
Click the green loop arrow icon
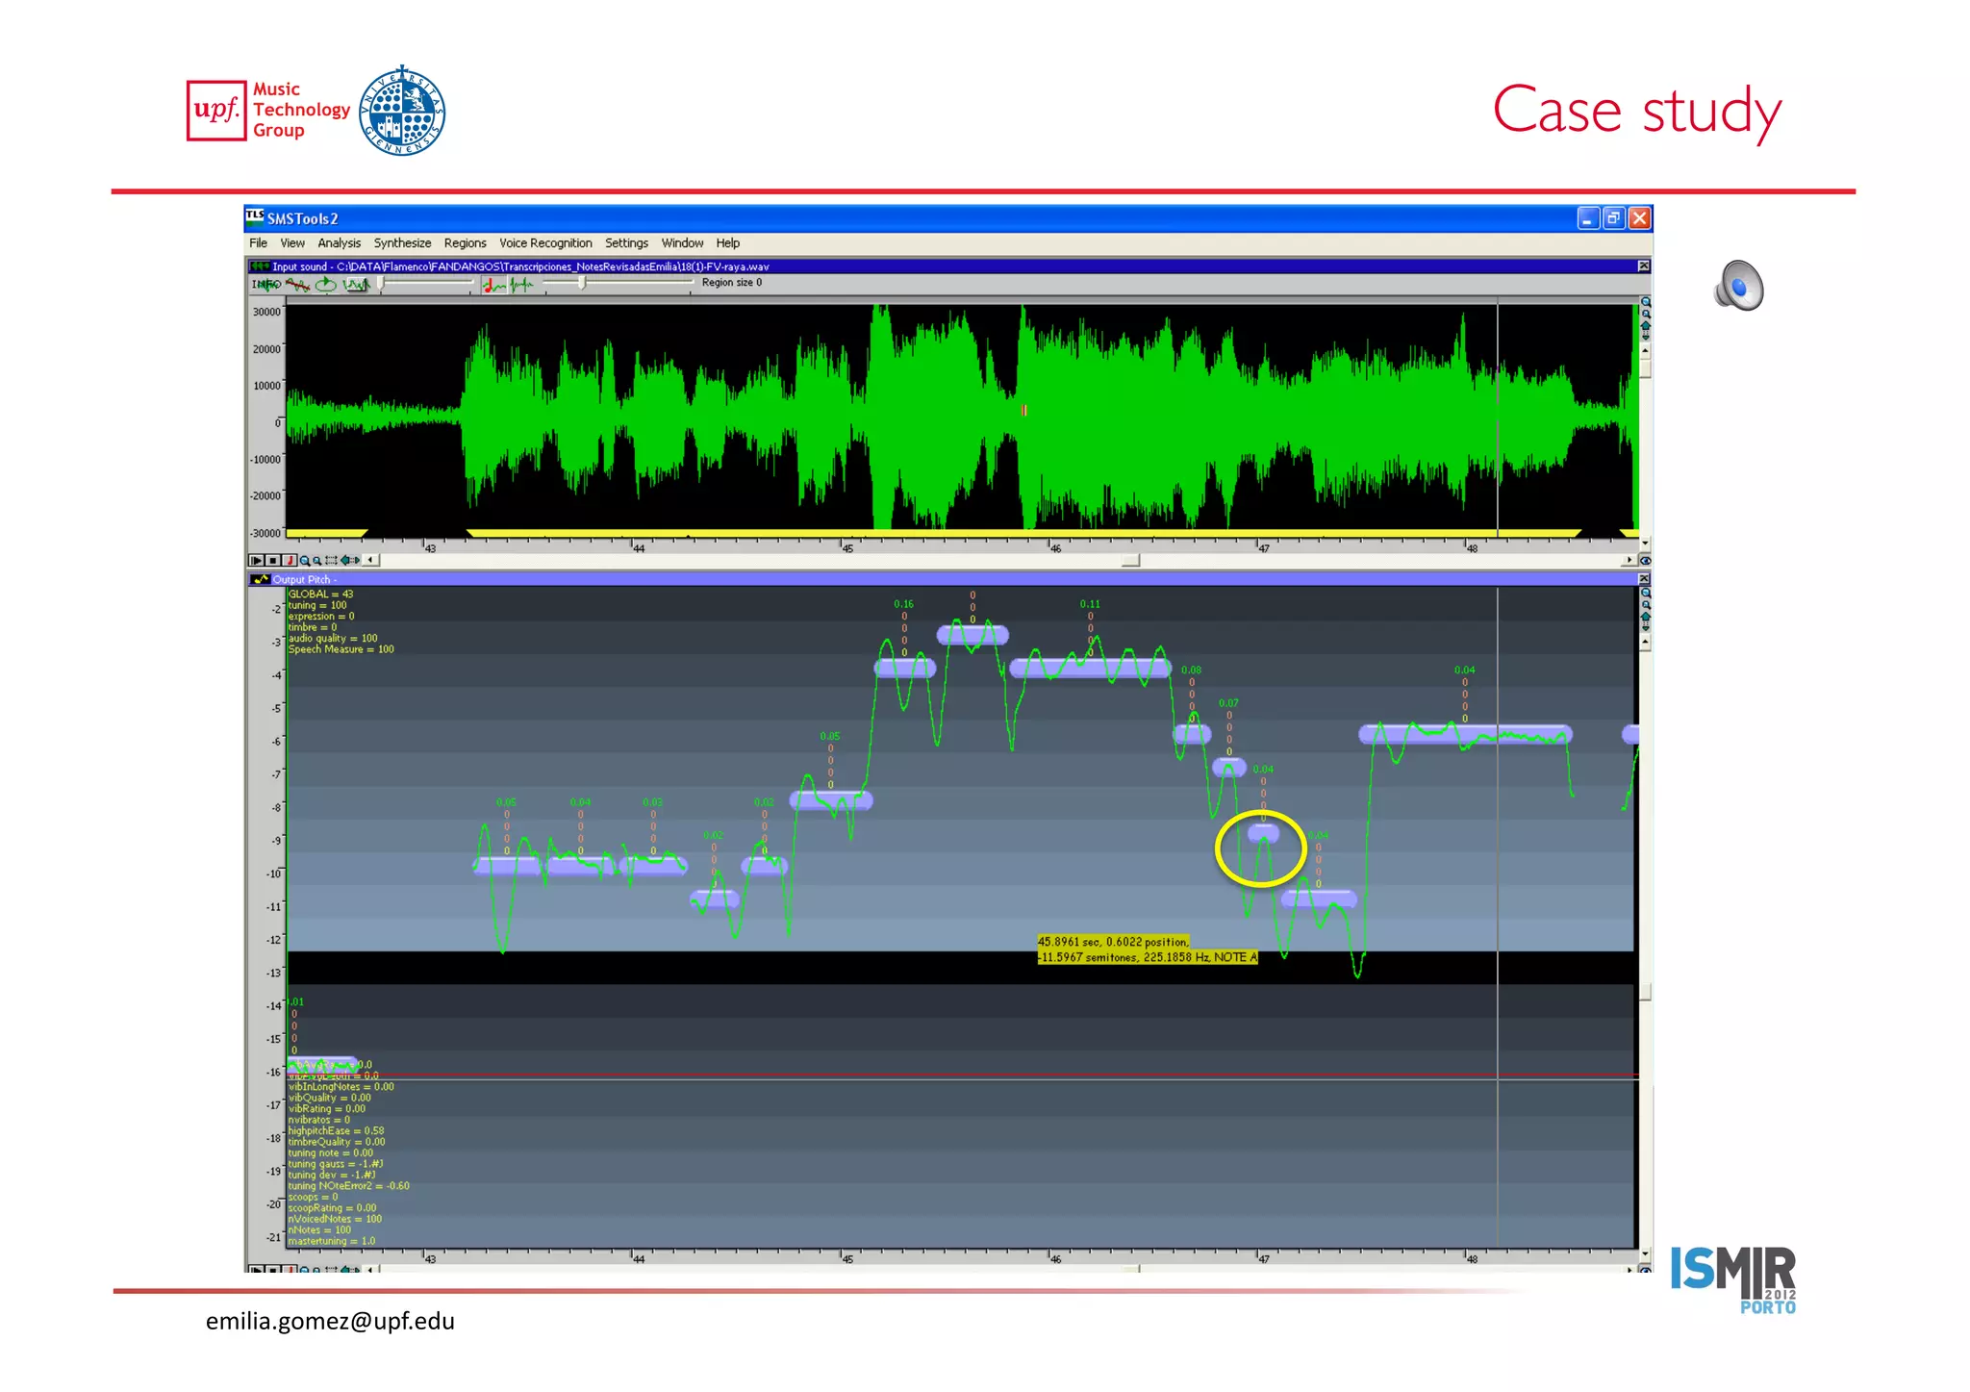click(326, 285)
